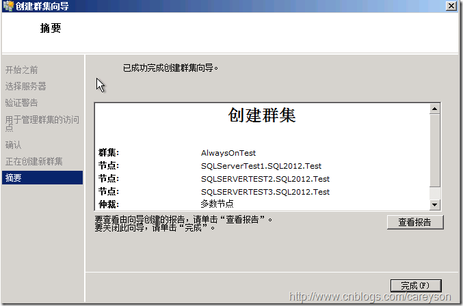Select the 用于管理群集的访问点 step
The width and height of the screenshot is (463, 306).
click(42, 124)
